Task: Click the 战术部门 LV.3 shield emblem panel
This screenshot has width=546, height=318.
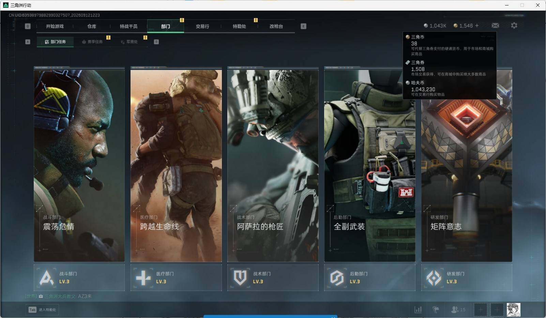Action: pos(273,278)
